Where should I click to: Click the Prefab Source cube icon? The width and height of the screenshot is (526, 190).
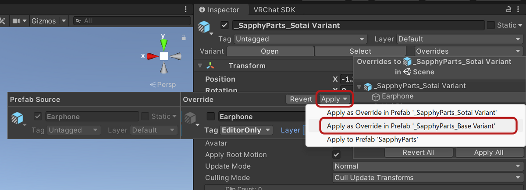[18, 118]
